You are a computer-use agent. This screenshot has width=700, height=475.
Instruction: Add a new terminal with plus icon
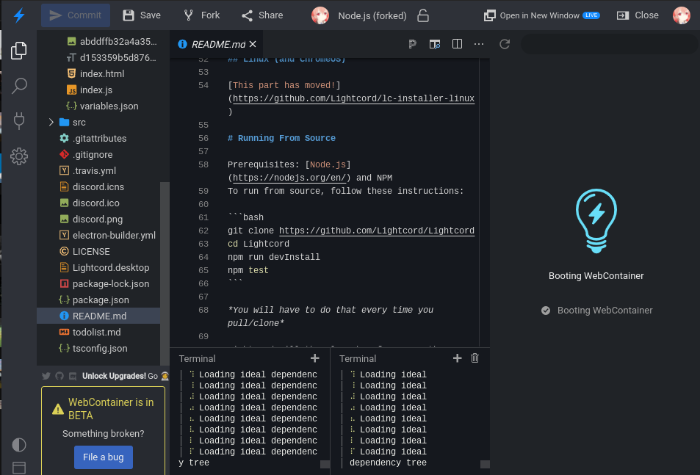click(x=315, y=358)
